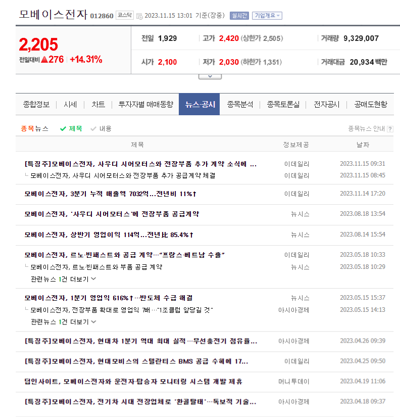This screenshot has height=417, width=400.
Task: Click the date 2023.11.14 17:20
Action: [363, 194]
